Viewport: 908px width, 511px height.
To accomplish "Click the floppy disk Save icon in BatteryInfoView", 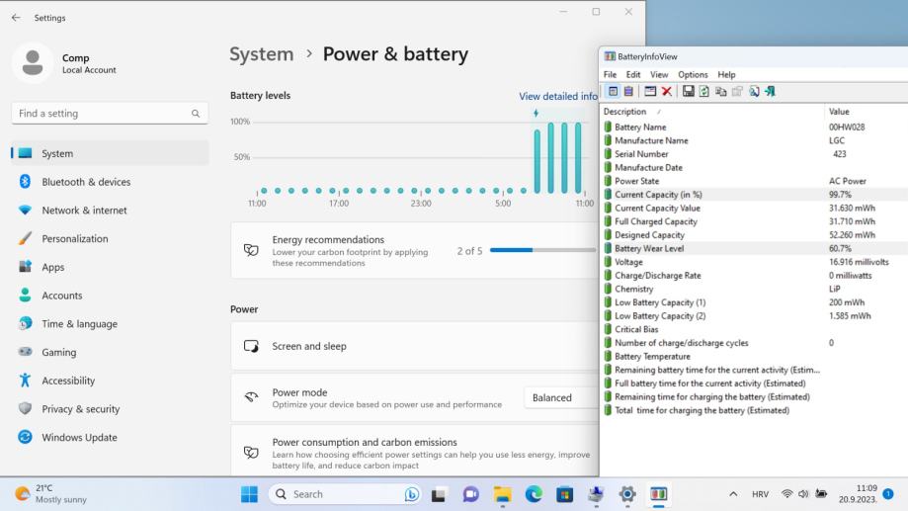I will pos(688,92).
